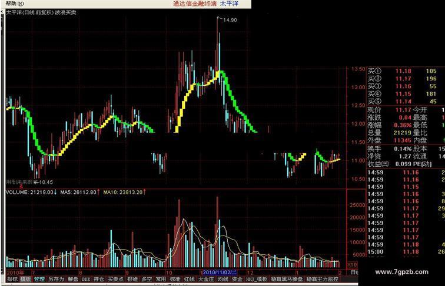Viewport: 445px width, 286px height.
Task: Switch to the 稳赢主力监控 template
Action: tap(323, 279)
